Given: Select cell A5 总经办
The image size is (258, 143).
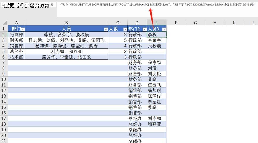Looking at the screenshot, I should coord(16,51).
